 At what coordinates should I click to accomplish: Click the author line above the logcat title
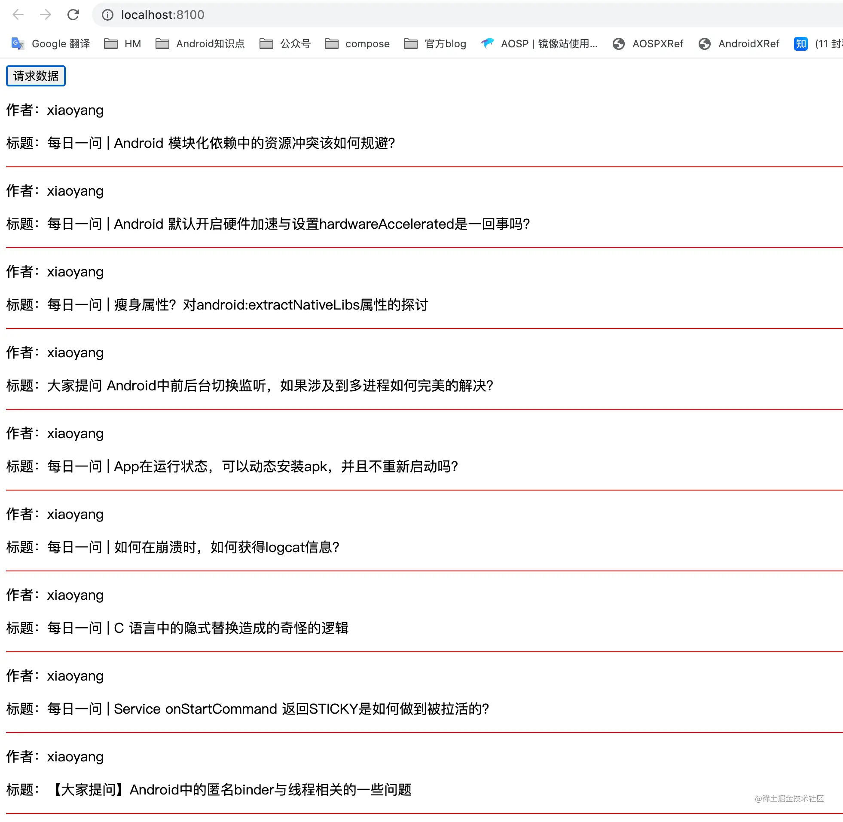(55, 514)
